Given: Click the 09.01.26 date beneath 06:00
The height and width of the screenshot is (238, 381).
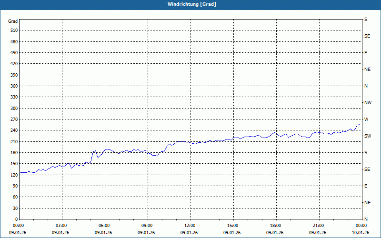Looking at the screenshot, I should click(x=103, y=233).
